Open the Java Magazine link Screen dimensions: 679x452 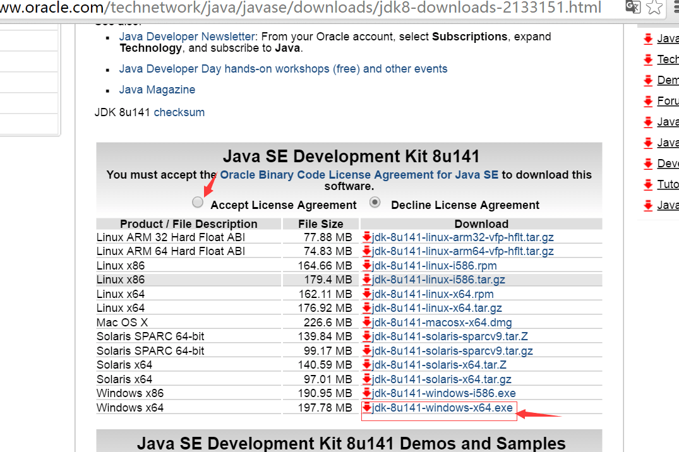(157, 90)
